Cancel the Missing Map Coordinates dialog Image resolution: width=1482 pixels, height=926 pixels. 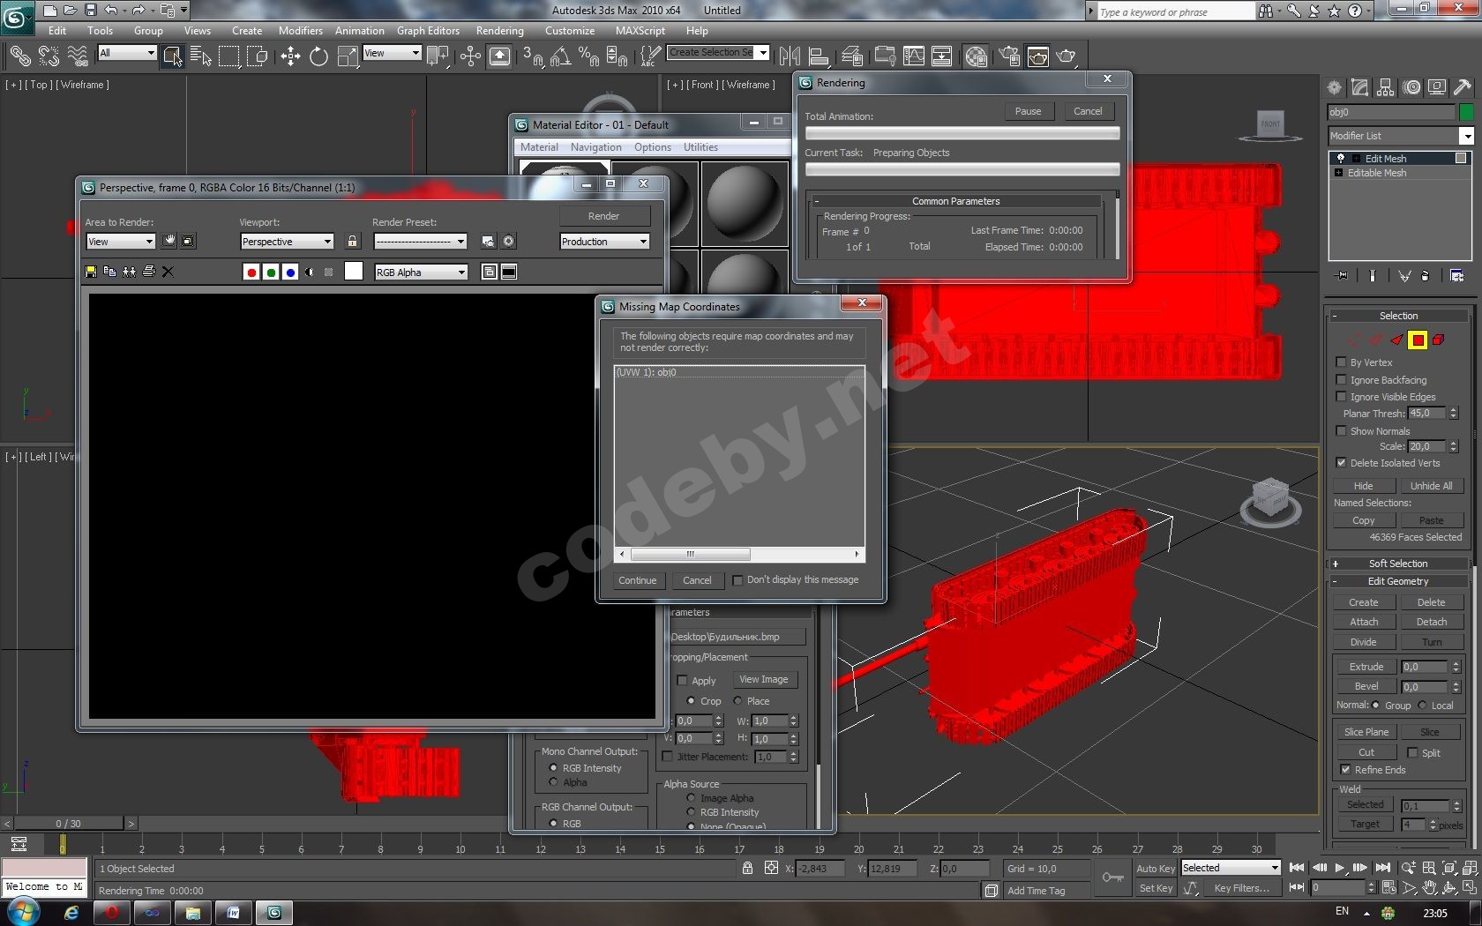tap(697, 580)
